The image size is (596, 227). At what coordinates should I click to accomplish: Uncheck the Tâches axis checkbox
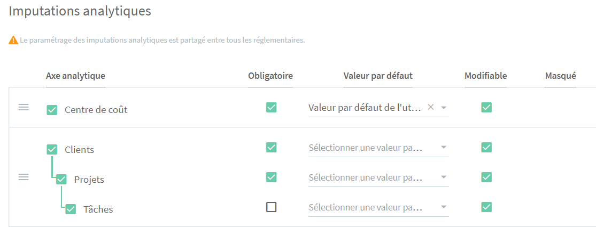point(71,209)
